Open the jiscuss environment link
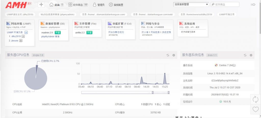 pyautogui.click(x=15, y=40)
